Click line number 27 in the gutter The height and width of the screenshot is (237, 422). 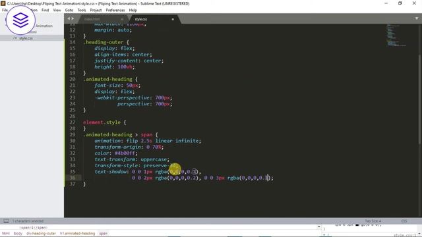[x=73, y=122]
